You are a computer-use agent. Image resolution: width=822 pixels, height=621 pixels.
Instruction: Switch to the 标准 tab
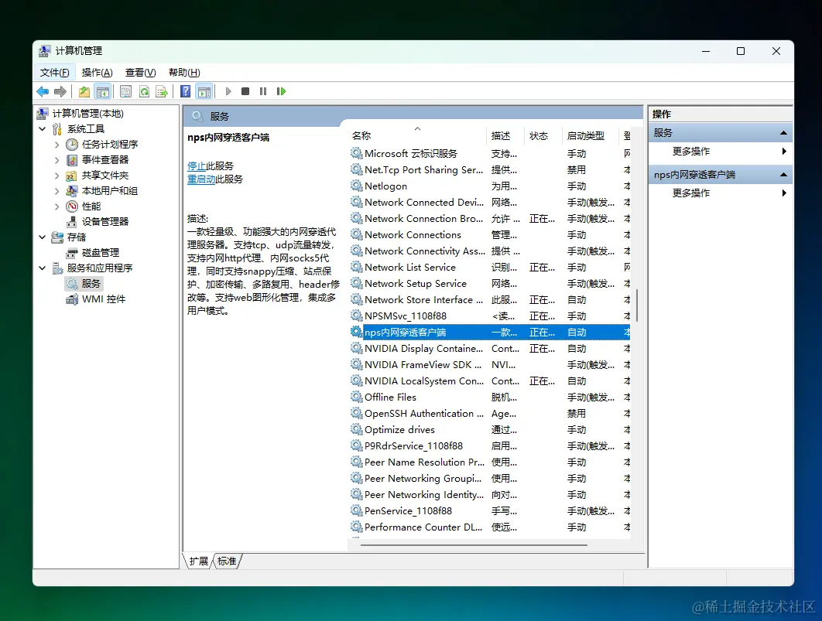227,561
